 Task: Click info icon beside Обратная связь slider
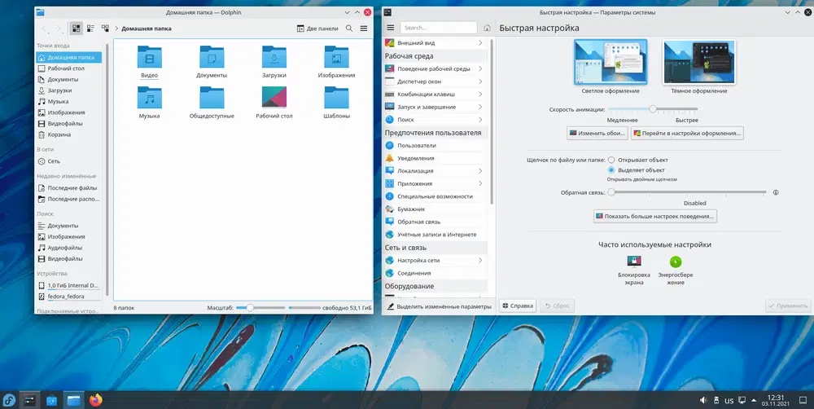tap(776, 192)
